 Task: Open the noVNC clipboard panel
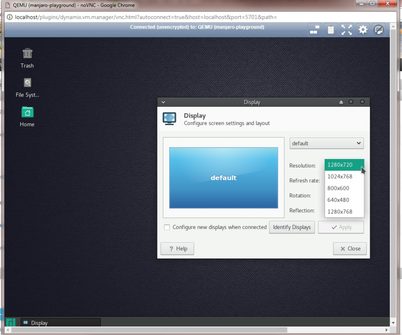pyautogui.click(x=331, y=30)
